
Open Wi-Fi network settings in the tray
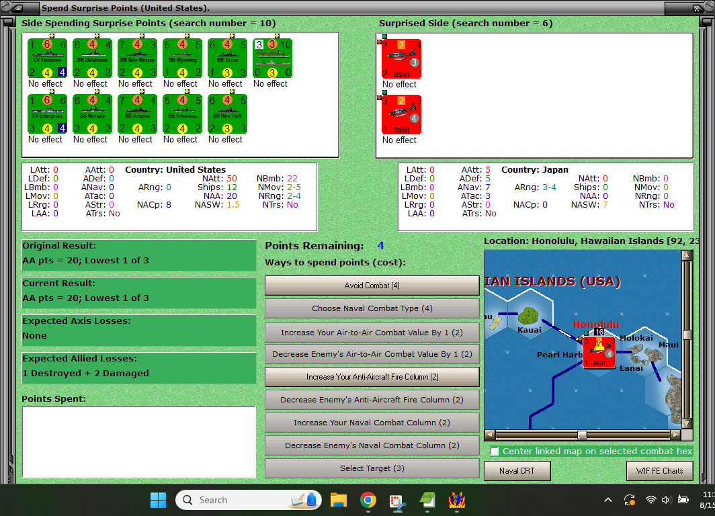click(650, 500)
